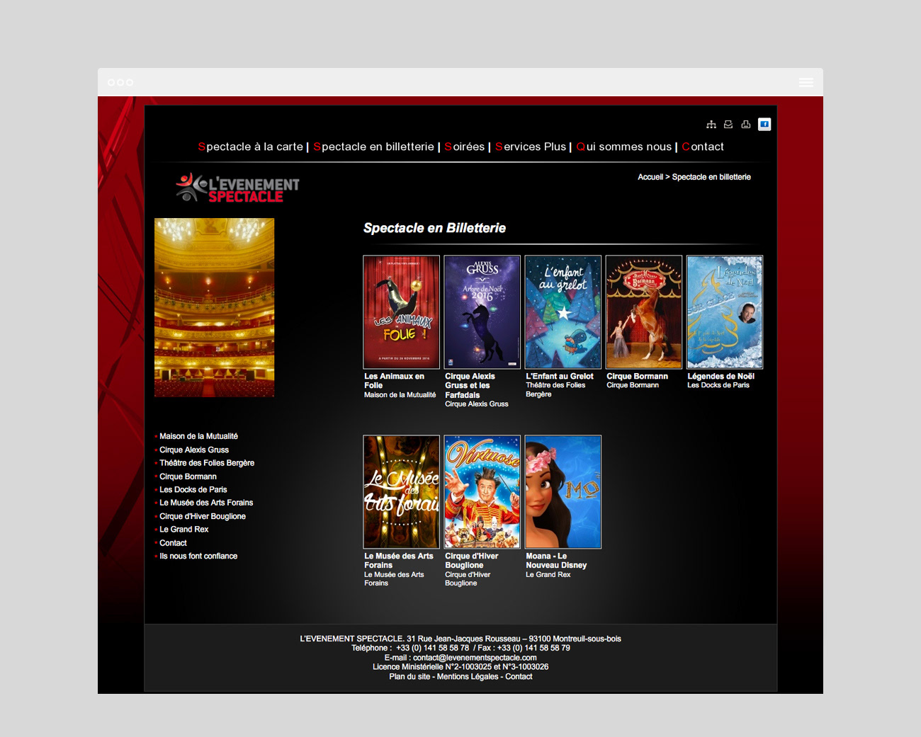Open the hamburger menu in browser bar
The width and height of the screenshot is (921, 737).
[x=806, y=82]
